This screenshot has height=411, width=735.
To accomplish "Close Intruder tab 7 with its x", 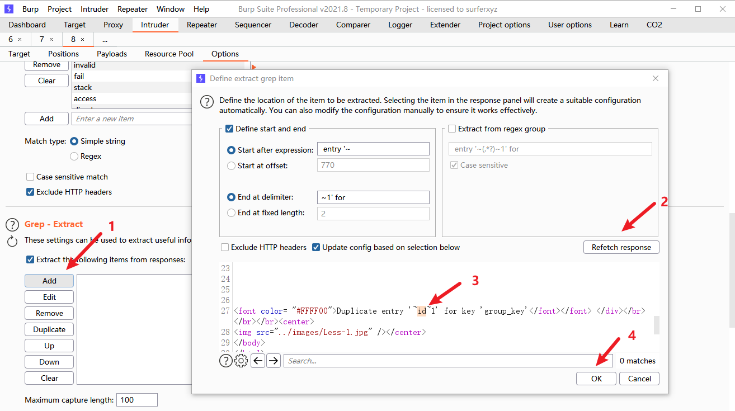I will [x=51, y=40].
